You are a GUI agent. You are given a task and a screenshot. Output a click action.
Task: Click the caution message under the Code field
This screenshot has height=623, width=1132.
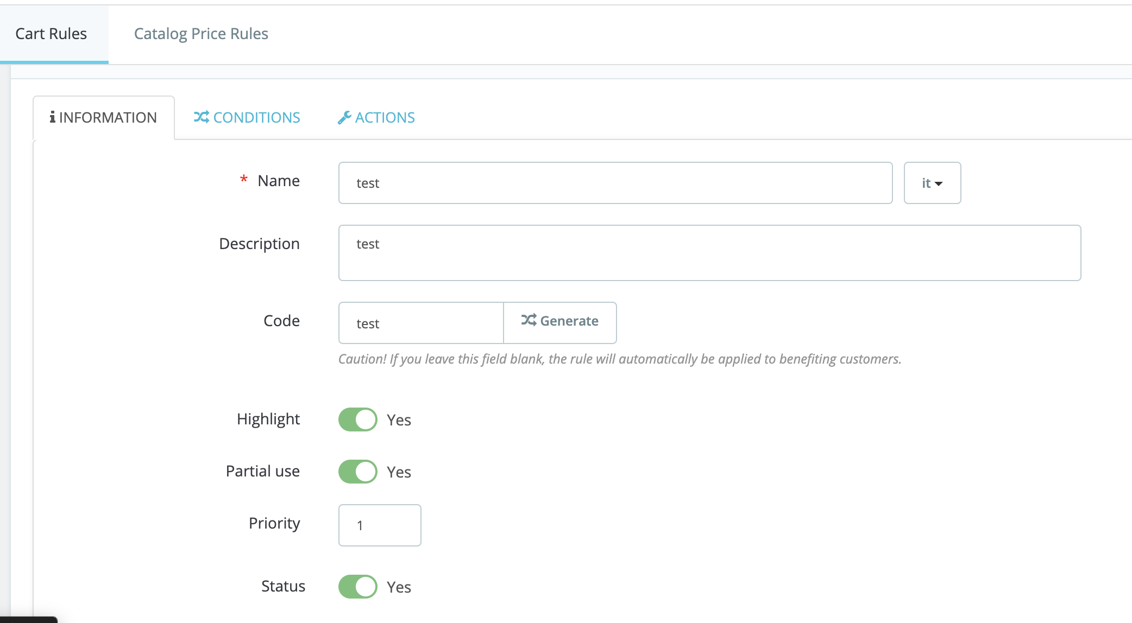coord(619,358)
